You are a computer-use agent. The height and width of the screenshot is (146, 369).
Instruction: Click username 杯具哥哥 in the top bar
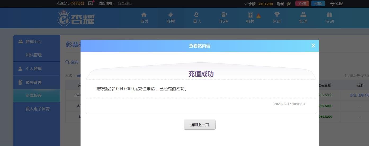pos(77,3)
